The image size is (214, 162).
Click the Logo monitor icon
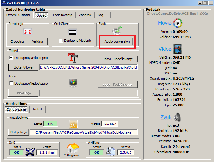pyautogui.click(x=73, y=83)
